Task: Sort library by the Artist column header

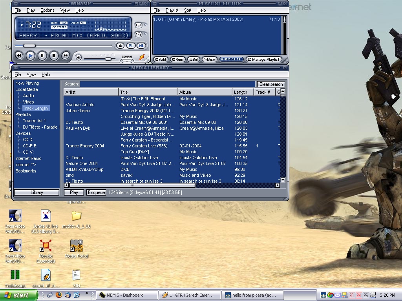Action: 91,92
